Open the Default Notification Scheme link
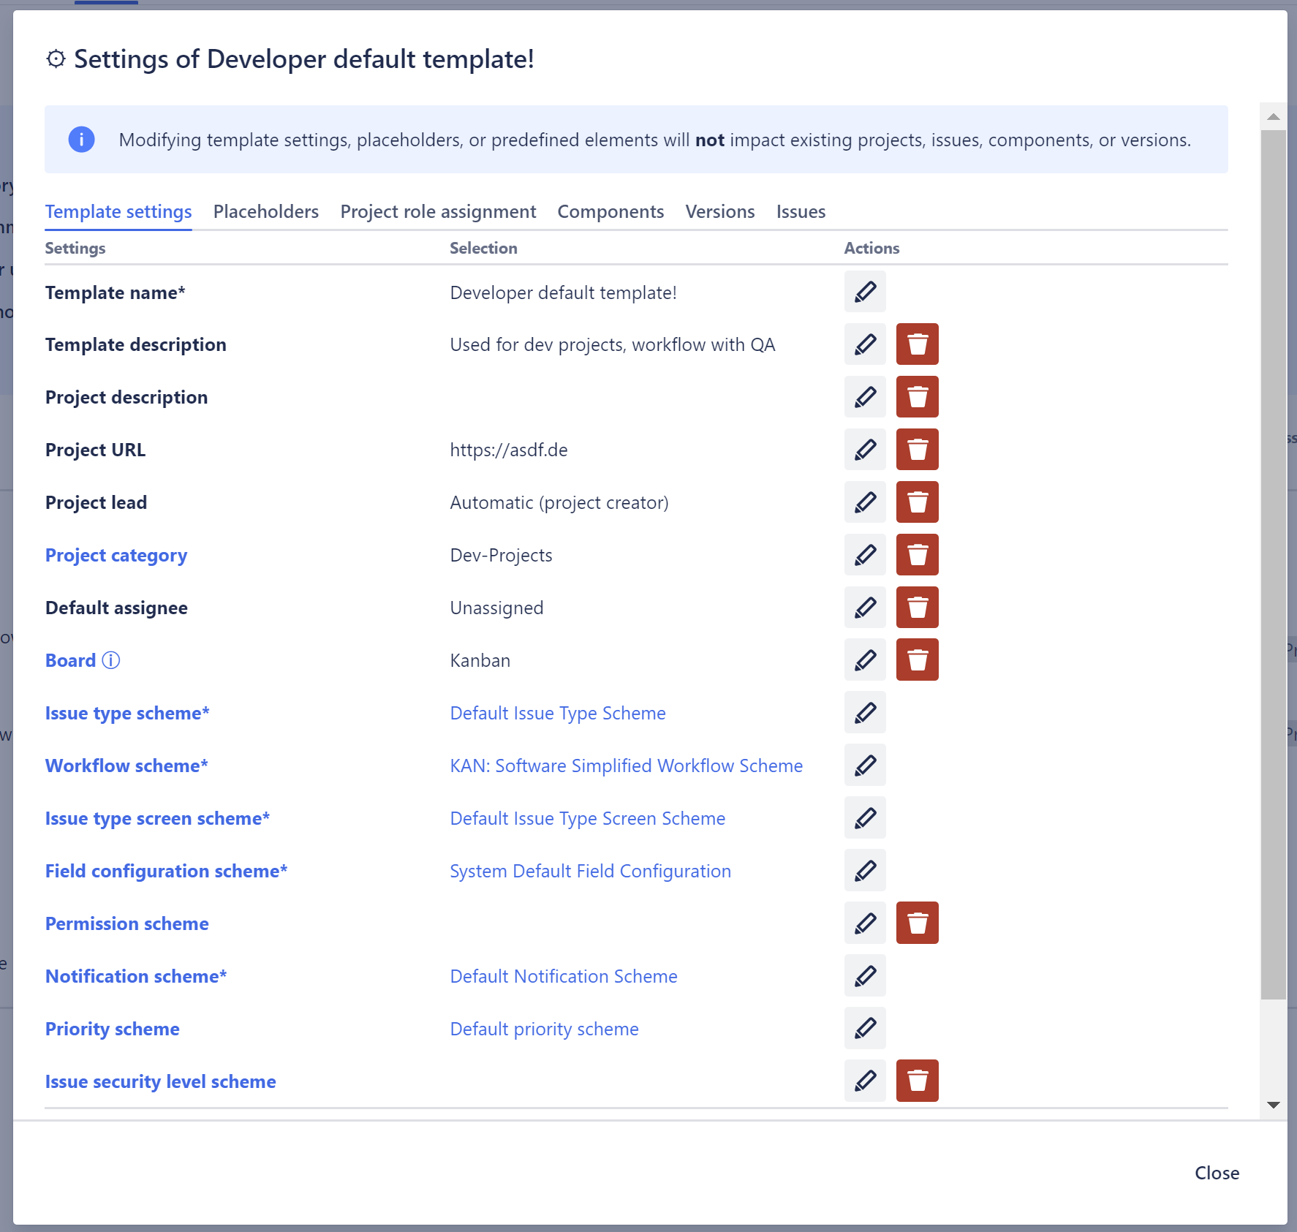 coord(563,975)
